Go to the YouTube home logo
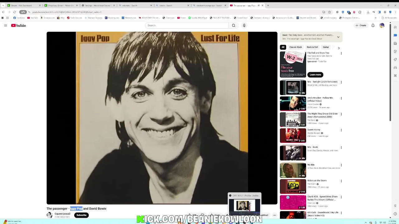399x224 pixels. (x=18, y=26)
